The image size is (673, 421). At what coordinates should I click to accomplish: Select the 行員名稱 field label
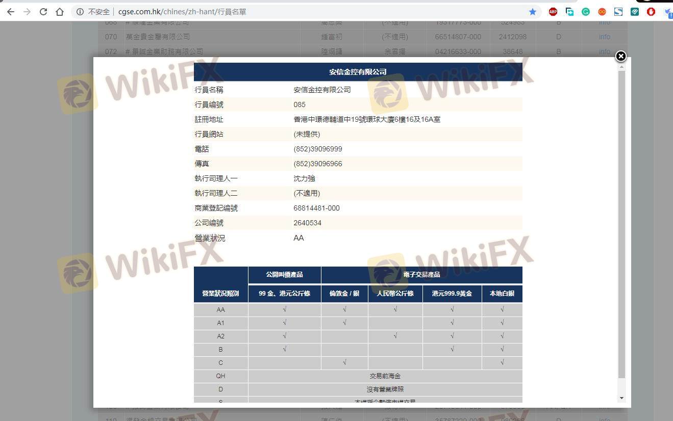(209, 90)
